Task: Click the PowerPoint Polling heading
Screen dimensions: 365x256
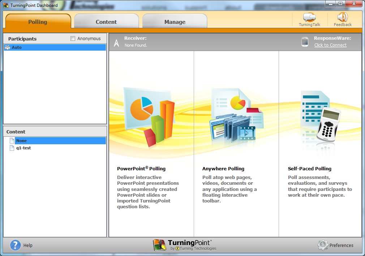Action: [141, 168]
